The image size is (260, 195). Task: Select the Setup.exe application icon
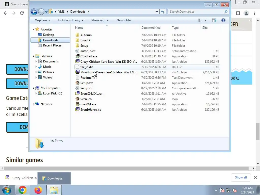(x=77, y=83)
